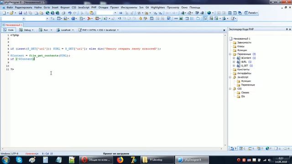Click the blue right-arrow Go icon
The height and width of the screenshot is (164, 292).
coord(120,13)
